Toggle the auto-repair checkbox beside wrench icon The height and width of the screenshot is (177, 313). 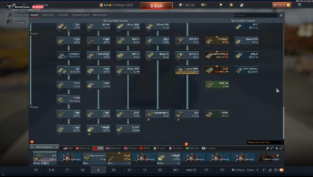pos(272,148)
